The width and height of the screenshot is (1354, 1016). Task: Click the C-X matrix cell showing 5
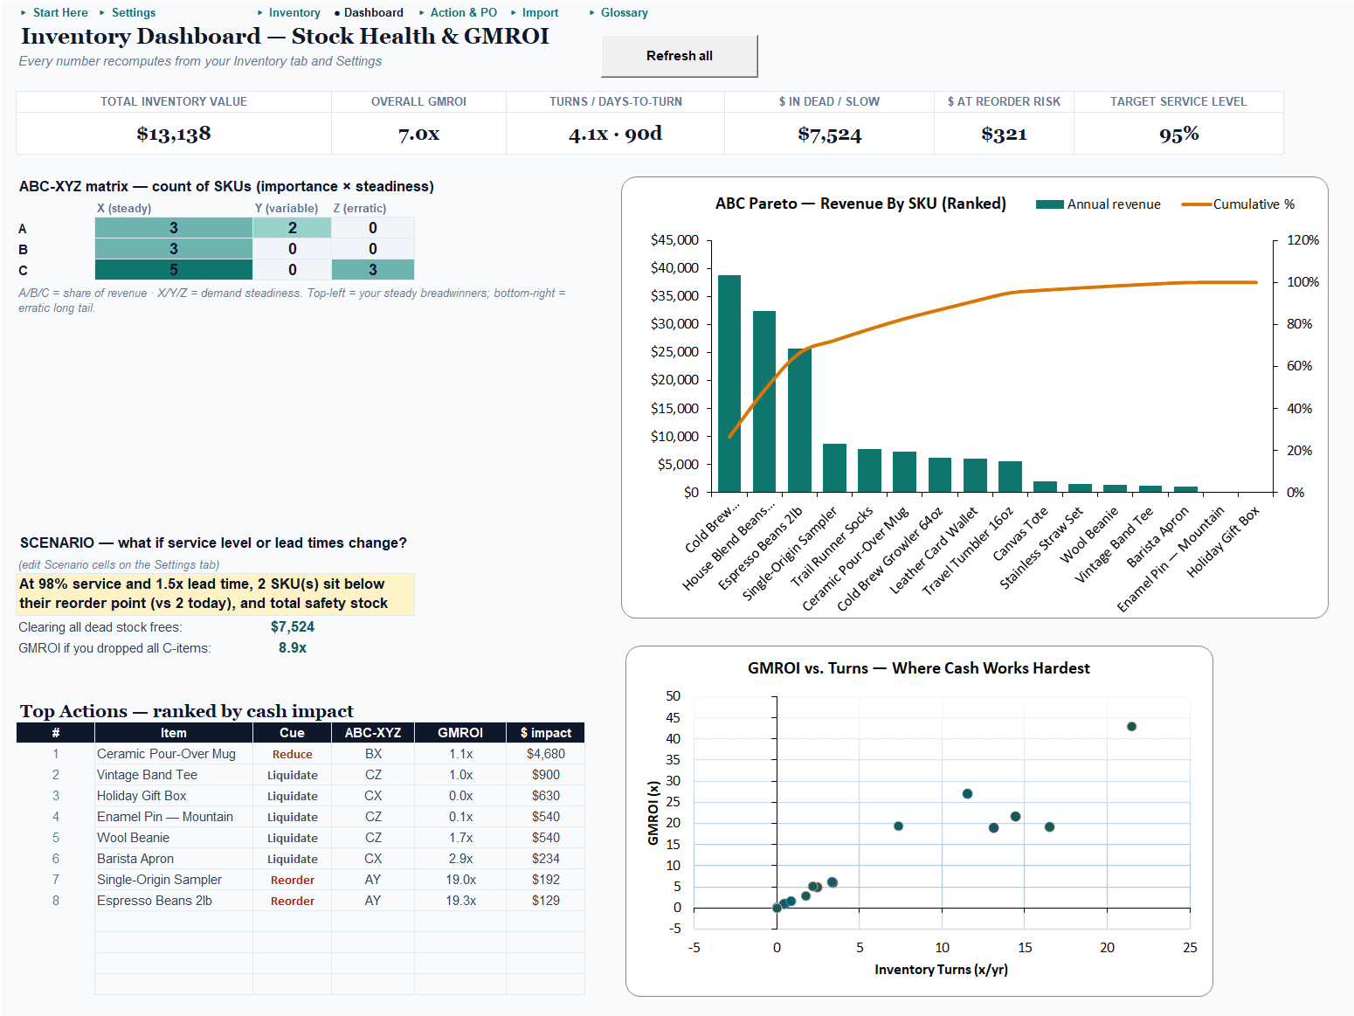(174, 270)
